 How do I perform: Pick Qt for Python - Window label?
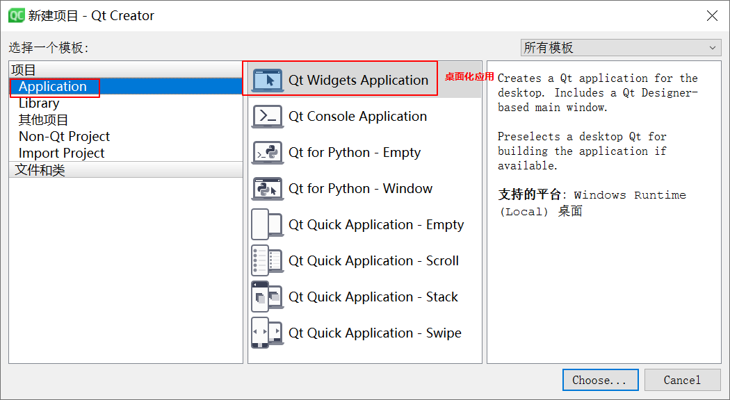click(x=360, y=188)
